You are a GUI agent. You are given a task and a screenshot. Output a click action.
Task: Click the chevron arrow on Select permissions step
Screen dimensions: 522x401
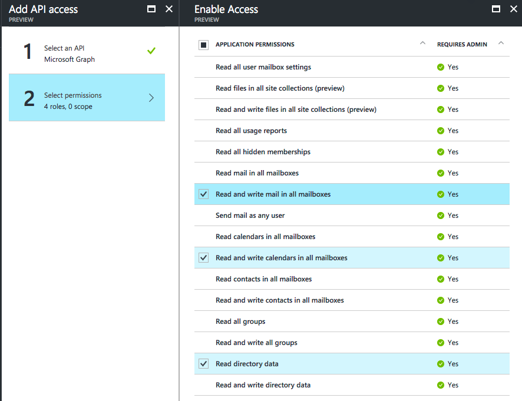pyautogui.click(x=152, y=98)
